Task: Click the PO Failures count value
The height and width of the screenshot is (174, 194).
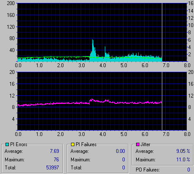Action: (x=189, y=170)
